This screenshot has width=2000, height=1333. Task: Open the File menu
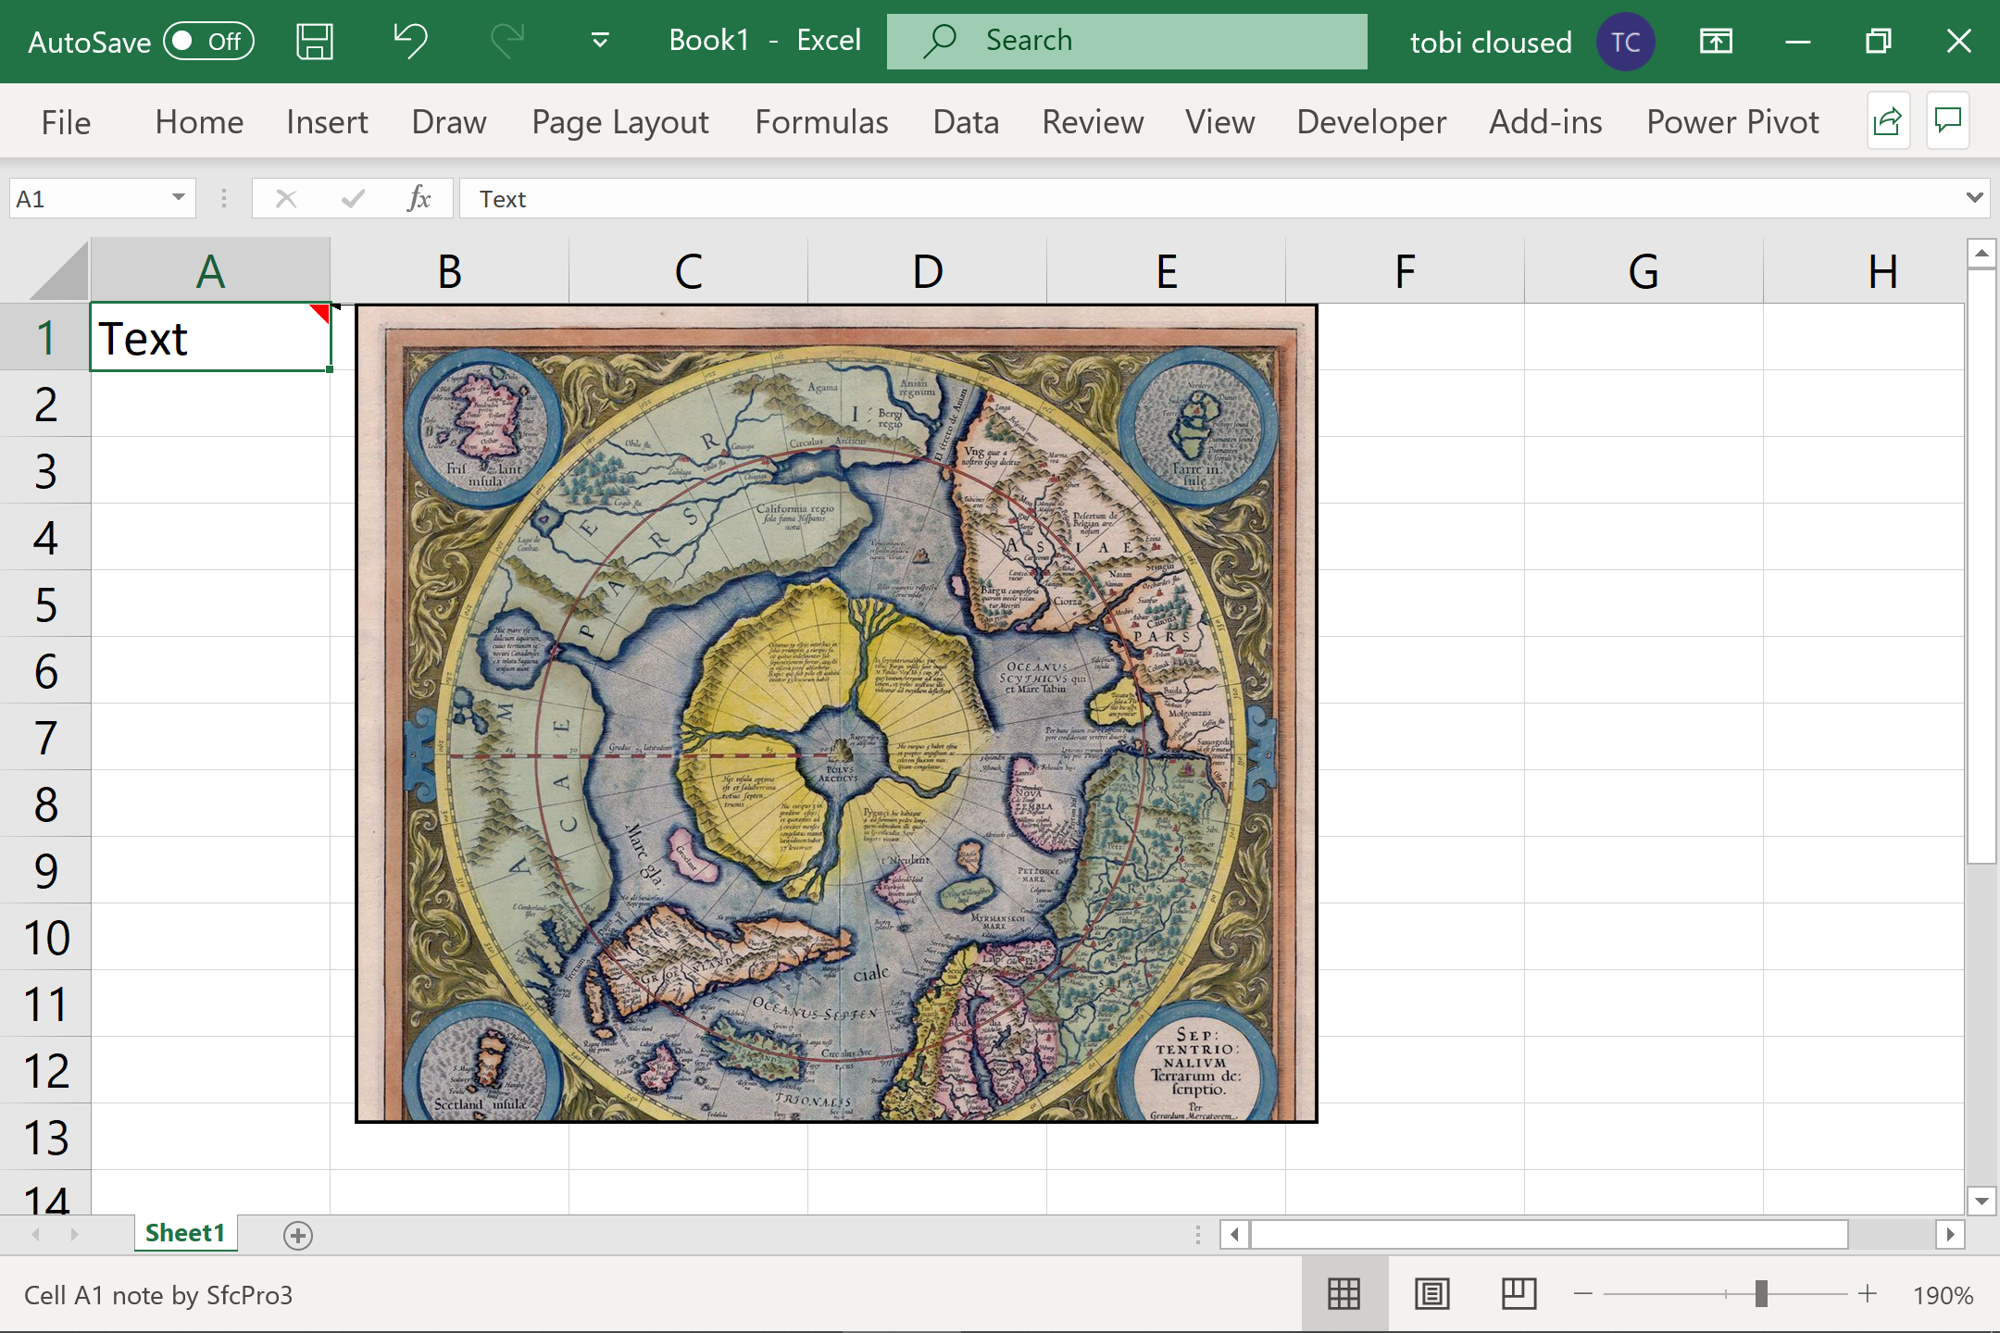coord(66,122)
